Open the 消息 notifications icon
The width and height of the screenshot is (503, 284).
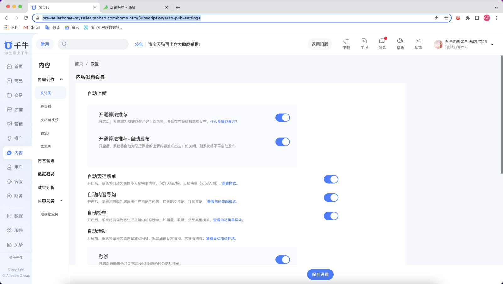382,44
